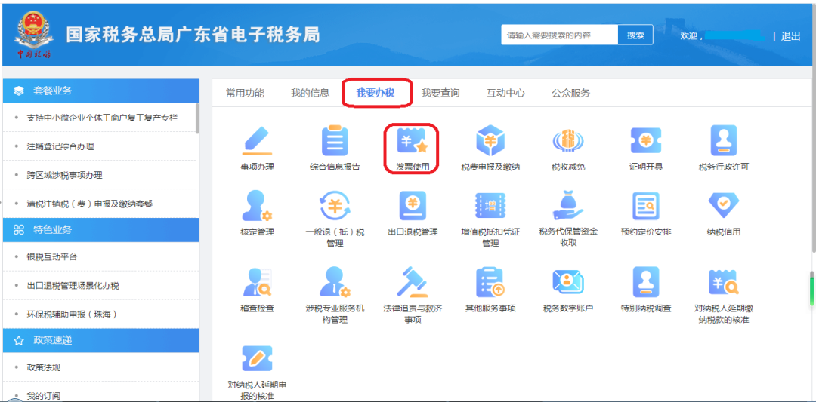Switch to the 互动中心 tab

click(505, 93)
